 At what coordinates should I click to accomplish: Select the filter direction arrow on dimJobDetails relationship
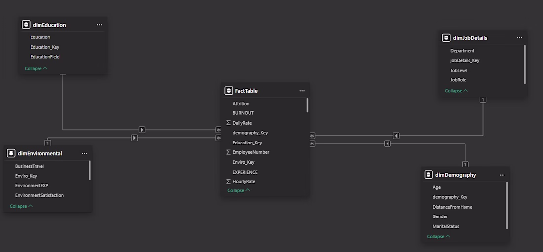pyautogui.click(x=396, y=136)
